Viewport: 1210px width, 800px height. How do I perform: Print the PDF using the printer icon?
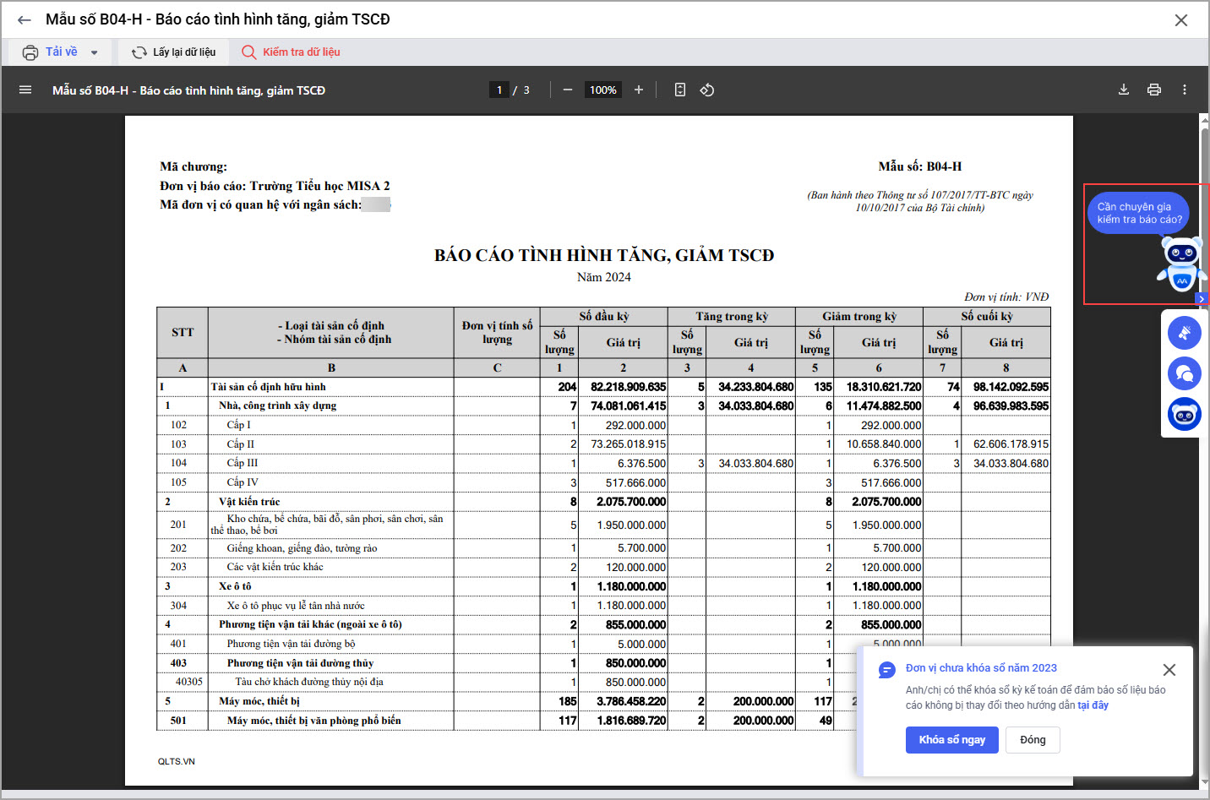(1154, 90)
